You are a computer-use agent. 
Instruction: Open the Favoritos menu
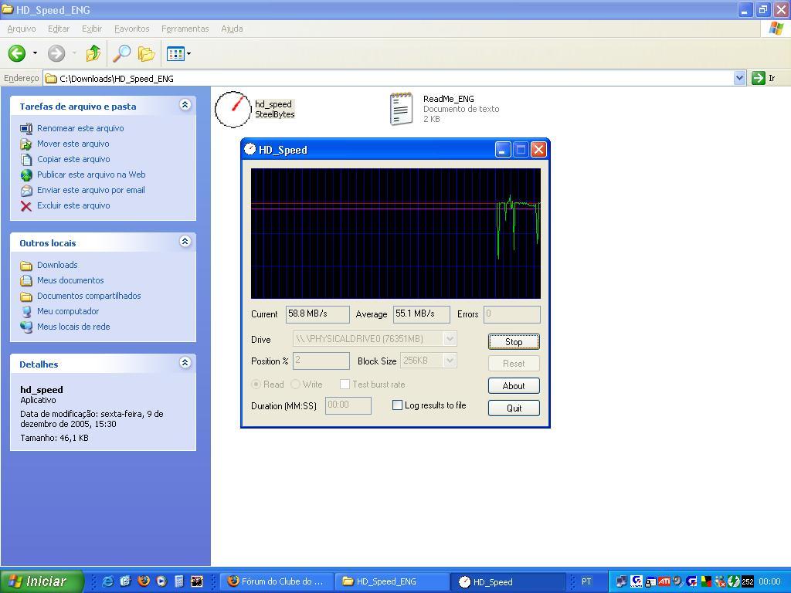point(131,29)
